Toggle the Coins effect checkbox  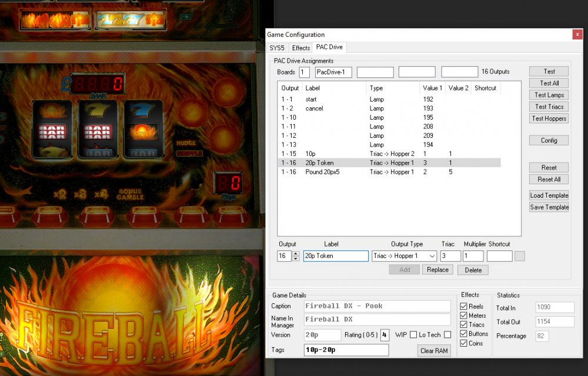(463, 343)
